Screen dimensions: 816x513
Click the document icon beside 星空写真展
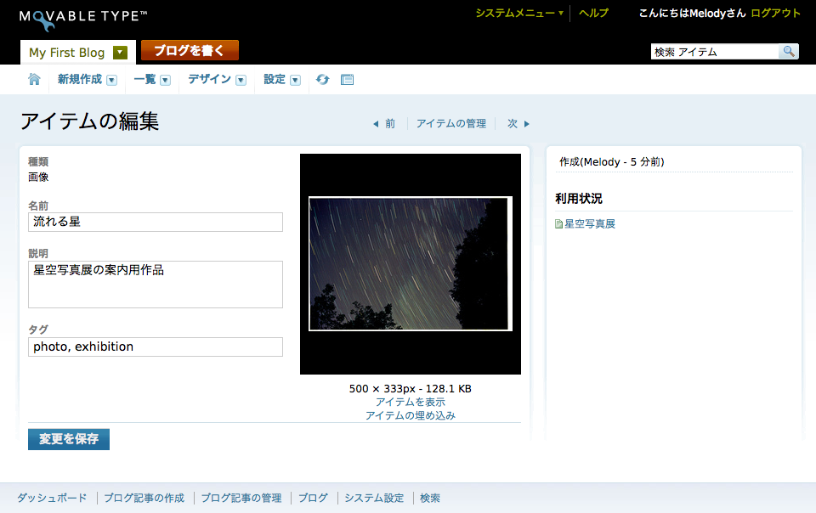click(x=559, y=224)
